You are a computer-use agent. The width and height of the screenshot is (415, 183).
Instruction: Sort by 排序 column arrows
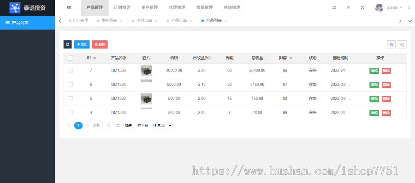(290, 58)
